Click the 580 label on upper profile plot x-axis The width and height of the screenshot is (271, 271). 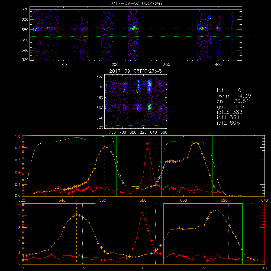click(143, 201)
